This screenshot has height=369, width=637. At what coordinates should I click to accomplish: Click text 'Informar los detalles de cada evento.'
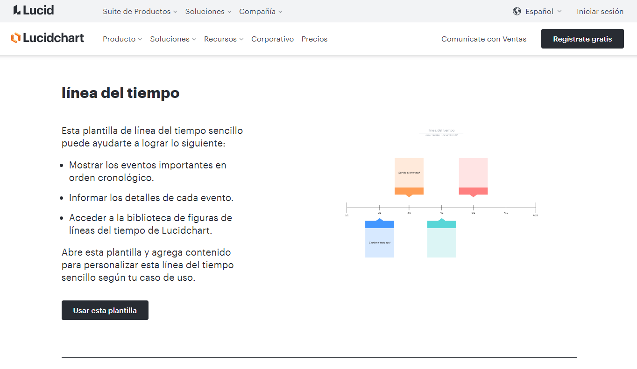coord(151,198)
